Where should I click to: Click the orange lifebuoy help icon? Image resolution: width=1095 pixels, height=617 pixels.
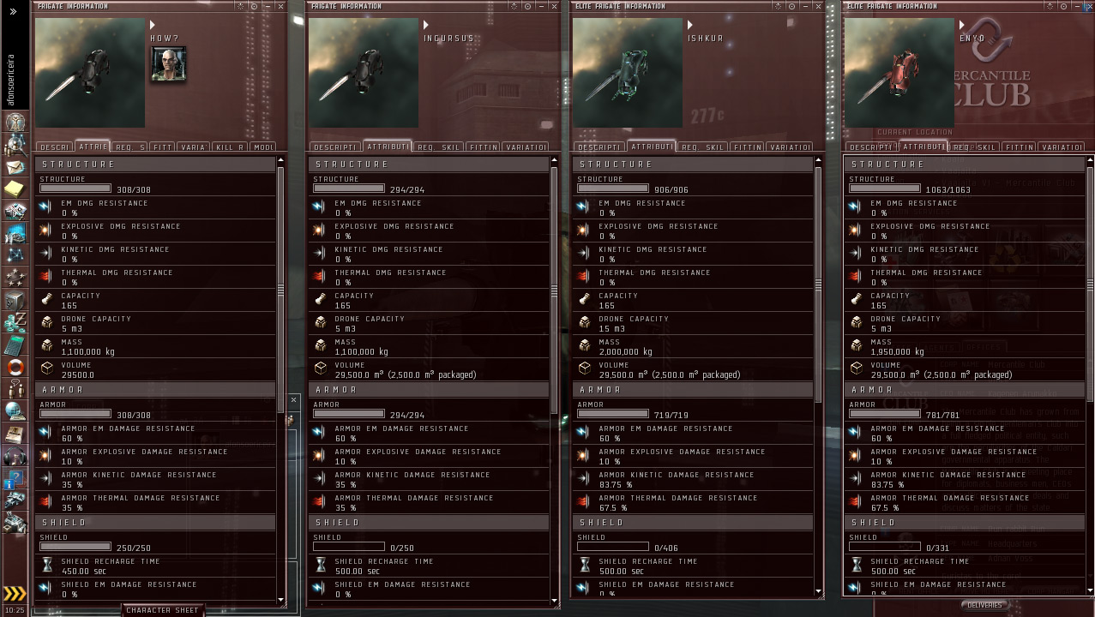(x=15, y=368)
